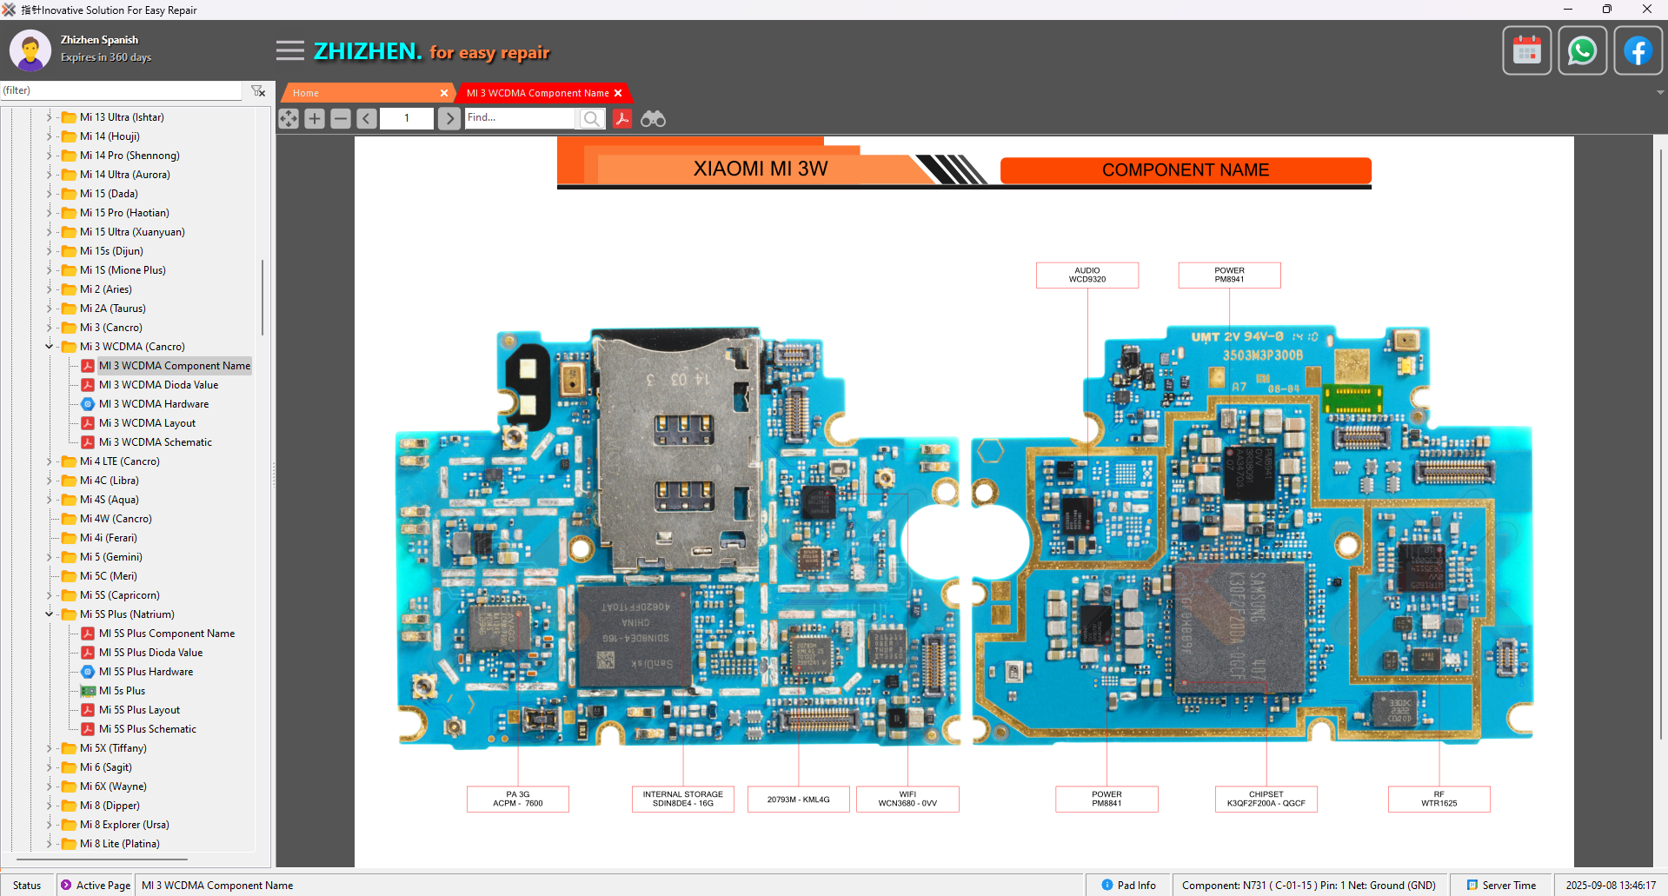Open MI 3 WCDMA Hardware item
This screenshot has width=1668, height=896.
(153, 404)
